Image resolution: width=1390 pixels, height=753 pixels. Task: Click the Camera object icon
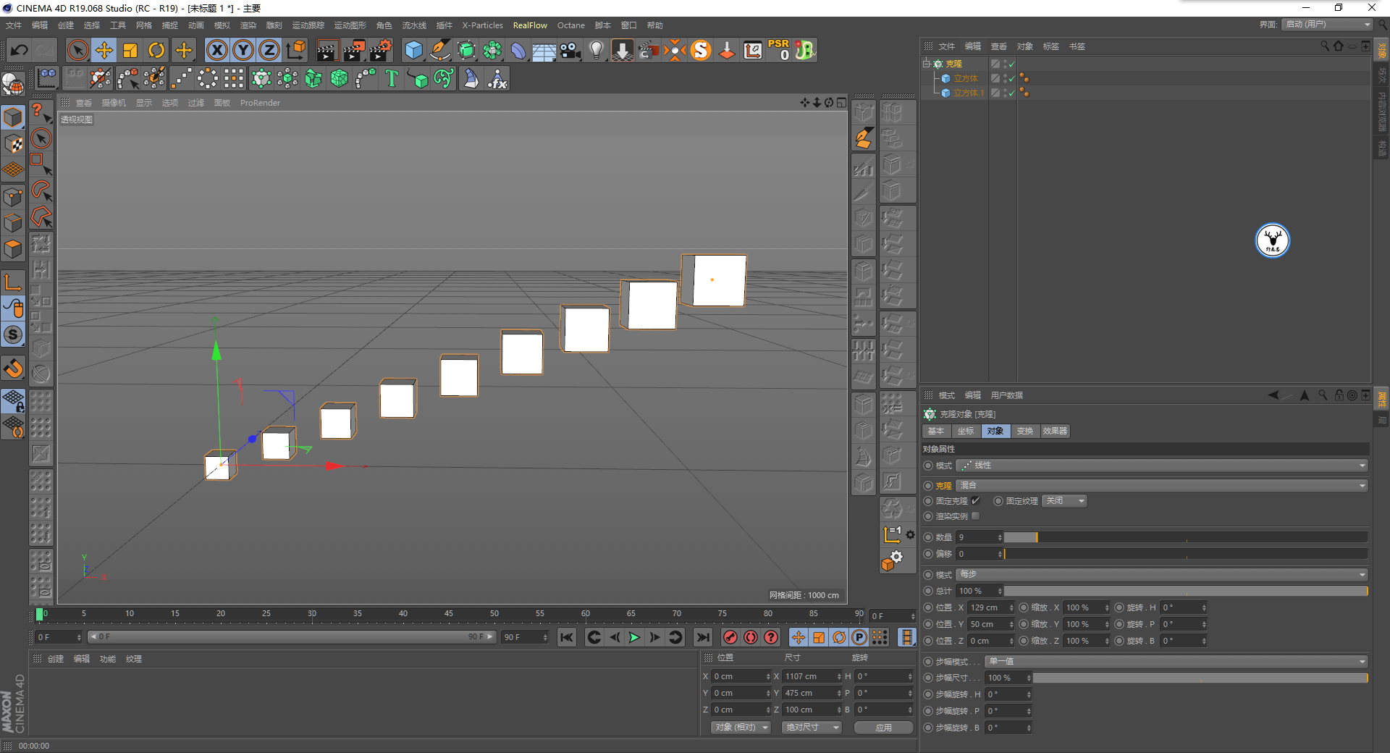[570, 50]
